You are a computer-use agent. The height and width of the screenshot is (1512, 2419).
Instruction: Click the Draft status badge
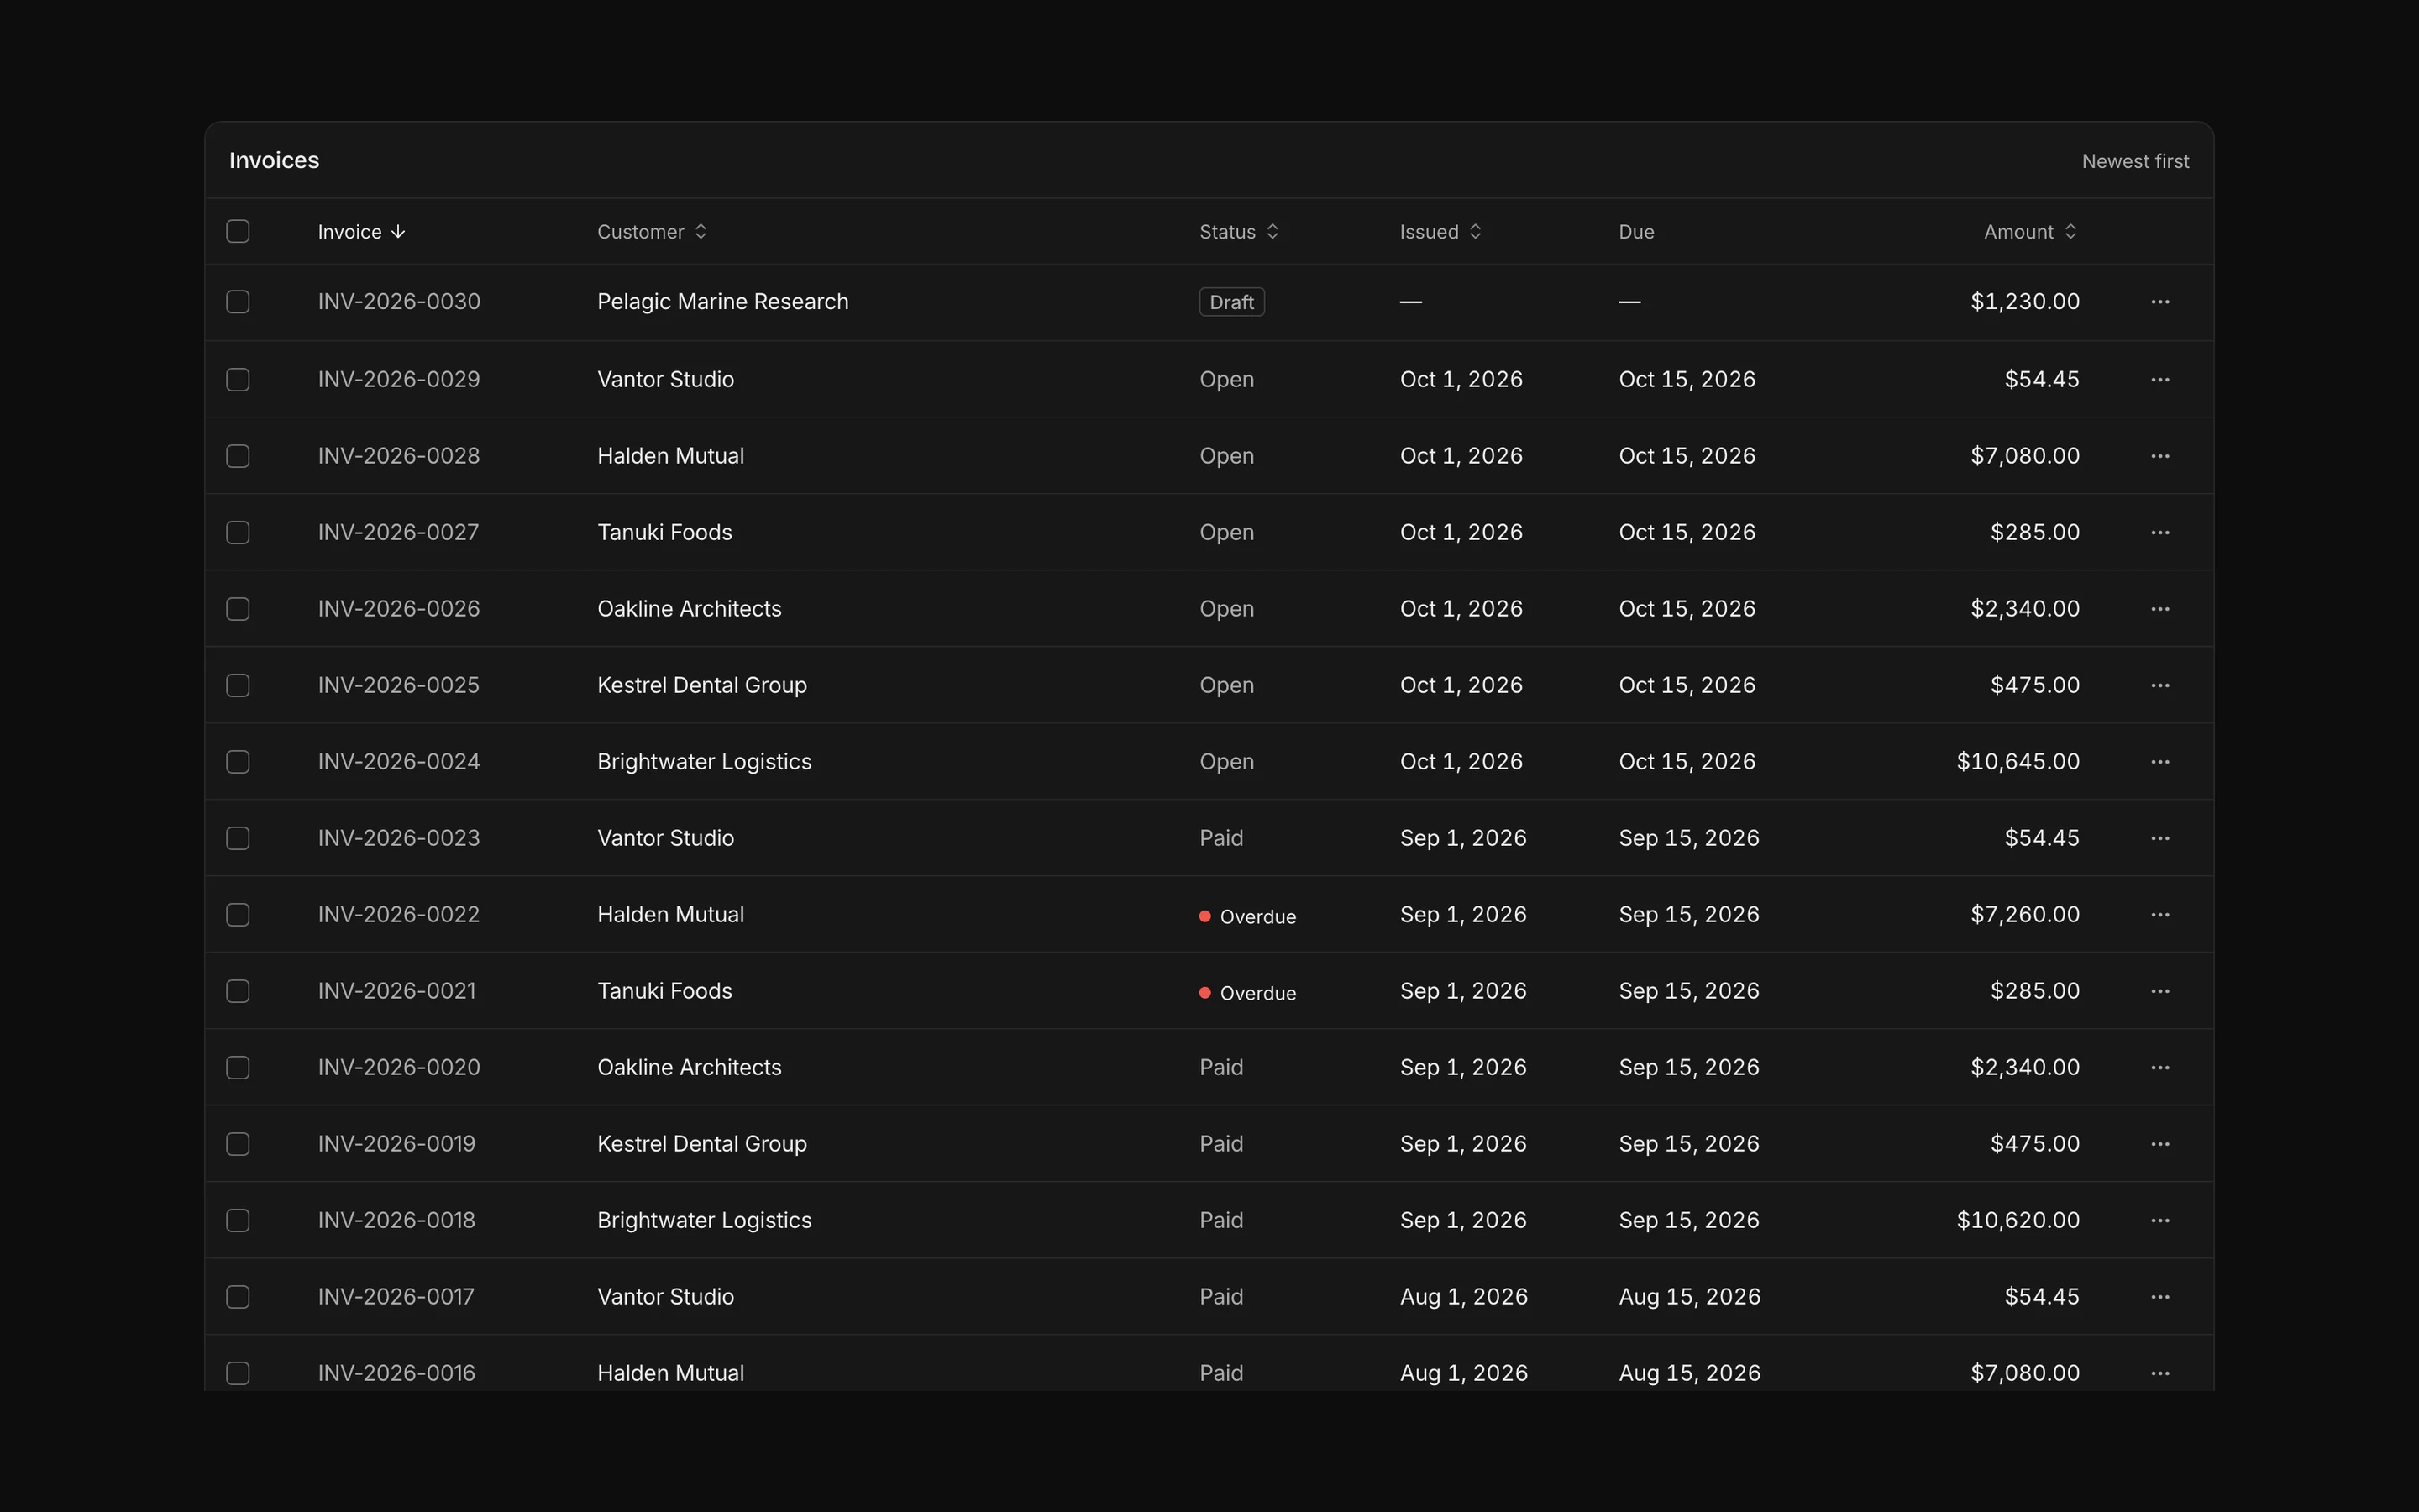click(x=1231, y=302)
